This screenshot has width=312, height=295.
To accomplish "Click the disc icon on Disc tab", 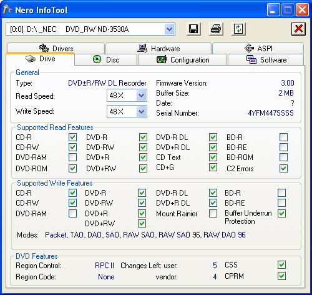I will [97, 59].
